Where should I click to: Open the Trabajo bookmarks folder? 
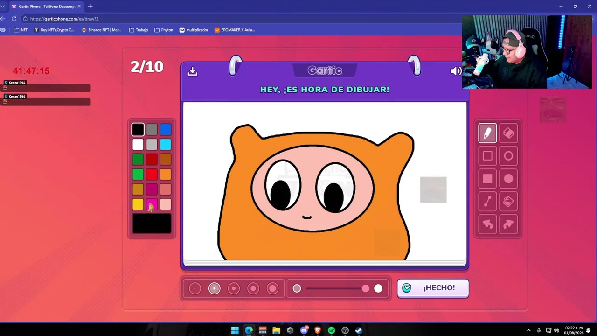[x=139, y=30]
